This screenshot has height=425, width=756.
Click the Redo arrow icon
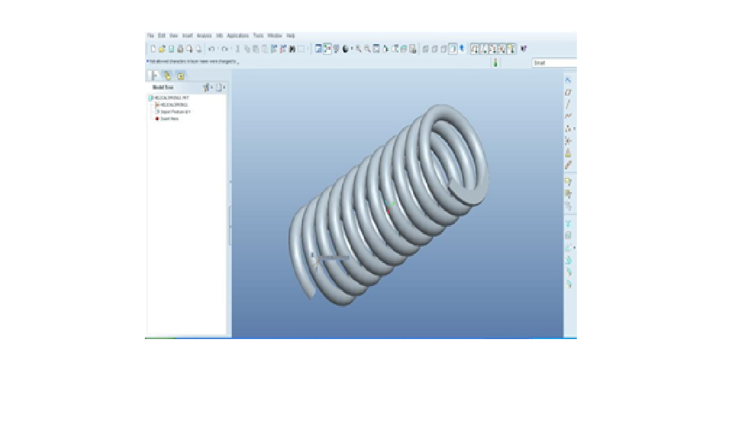click(224, 49)
